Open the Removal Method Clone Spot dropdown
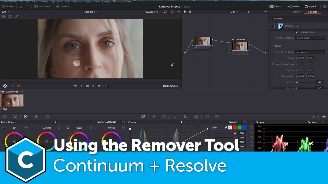Image resolution: width=328 pixels, height=184 pixels. pyautogui.click(x=310, y=38)
